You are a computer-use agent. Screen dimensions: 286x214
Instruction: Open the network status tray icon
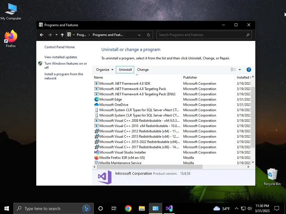243,208
